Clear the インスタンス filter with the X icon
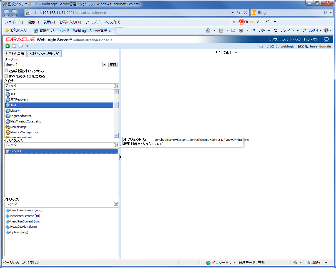Viewport: 336px width, 268px height. coord(116,145)
